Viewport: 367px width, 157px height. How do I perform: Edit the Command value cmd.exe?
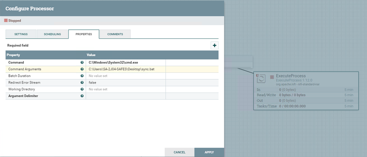tap(126, 63)
